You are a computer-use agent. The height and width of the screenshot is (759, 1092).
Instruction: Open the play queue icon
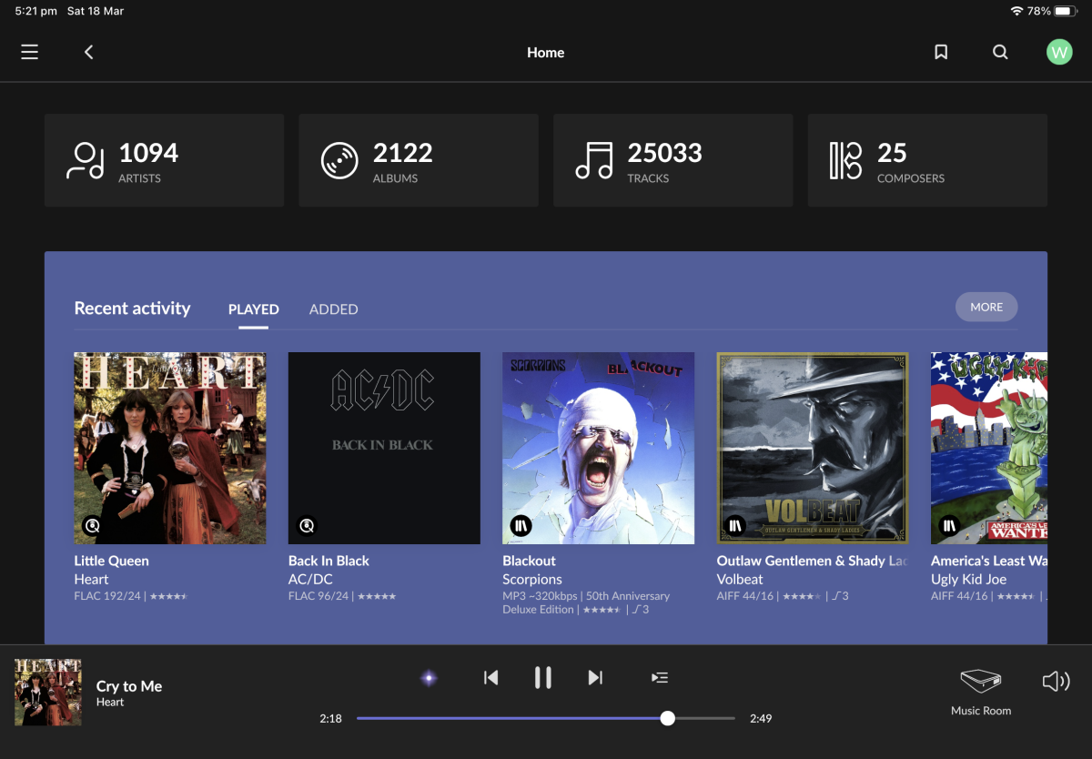tap(660, 677)
